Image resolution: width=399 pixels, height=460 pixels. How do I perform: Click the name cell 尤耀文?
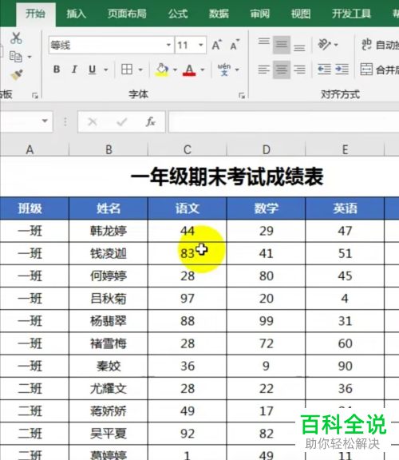pyautogui.click(x=109, y=388)
